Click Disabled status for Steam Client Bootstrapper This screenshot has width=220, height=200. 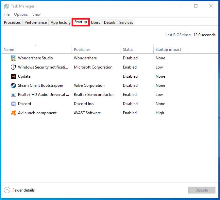coord(130,85)
